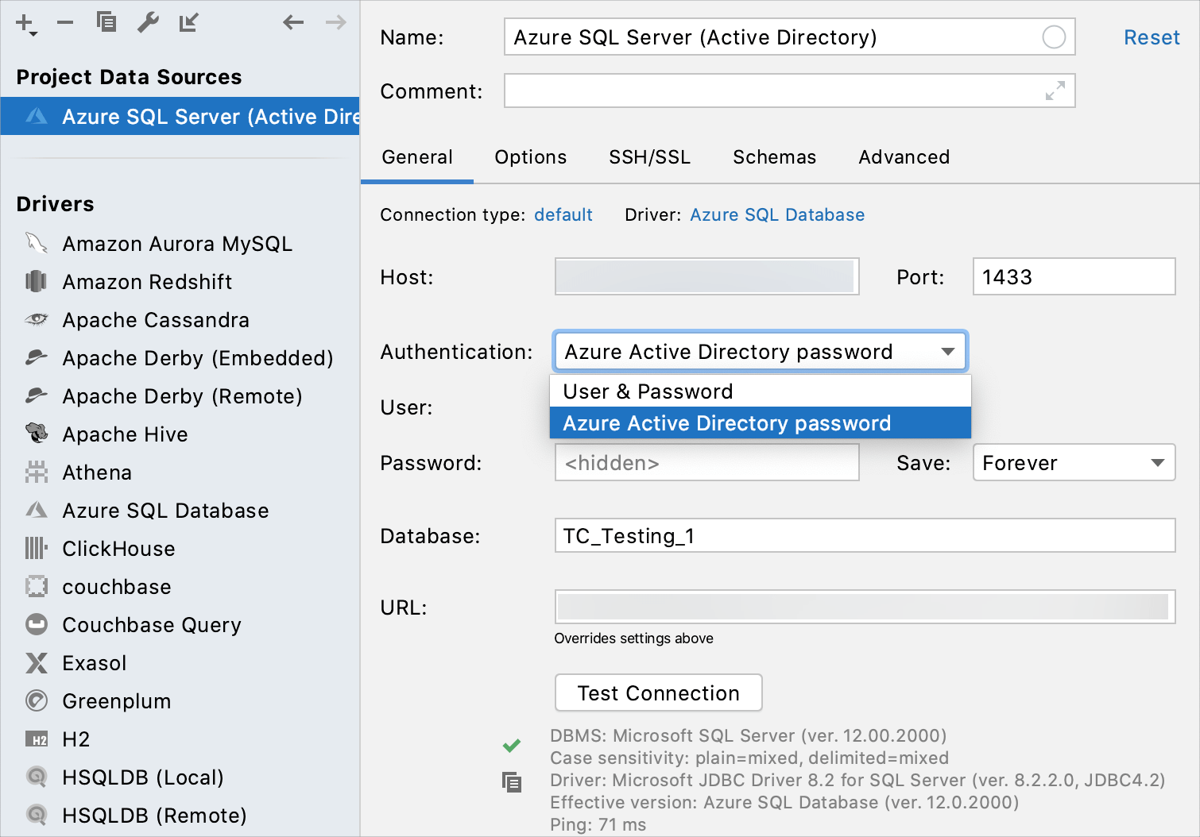Screen dimensions: 1200x837
Task: Click the Amazon Redshift driver icon
Action: 37,281
